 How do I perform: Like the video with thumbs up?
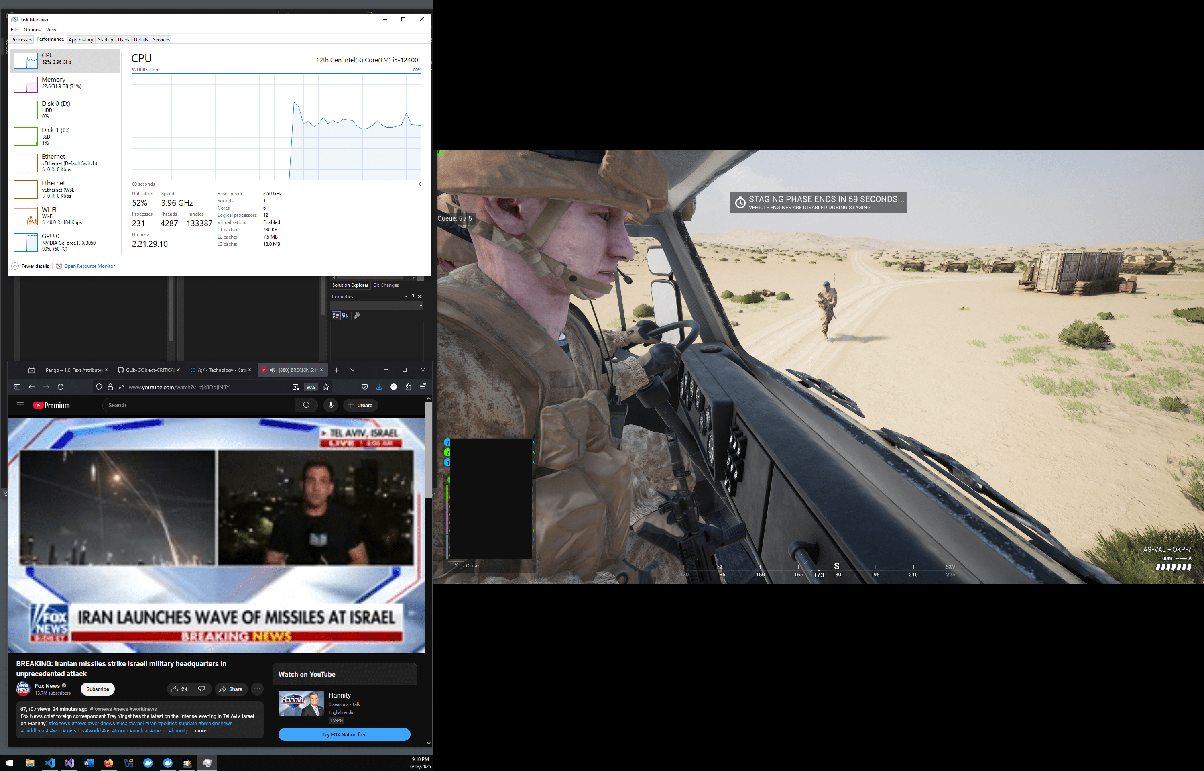179,689
